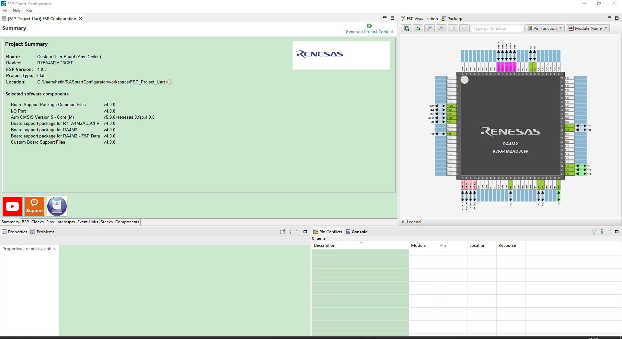
Task: Click the save chip image toolbar icon
Action: [406, 28]
